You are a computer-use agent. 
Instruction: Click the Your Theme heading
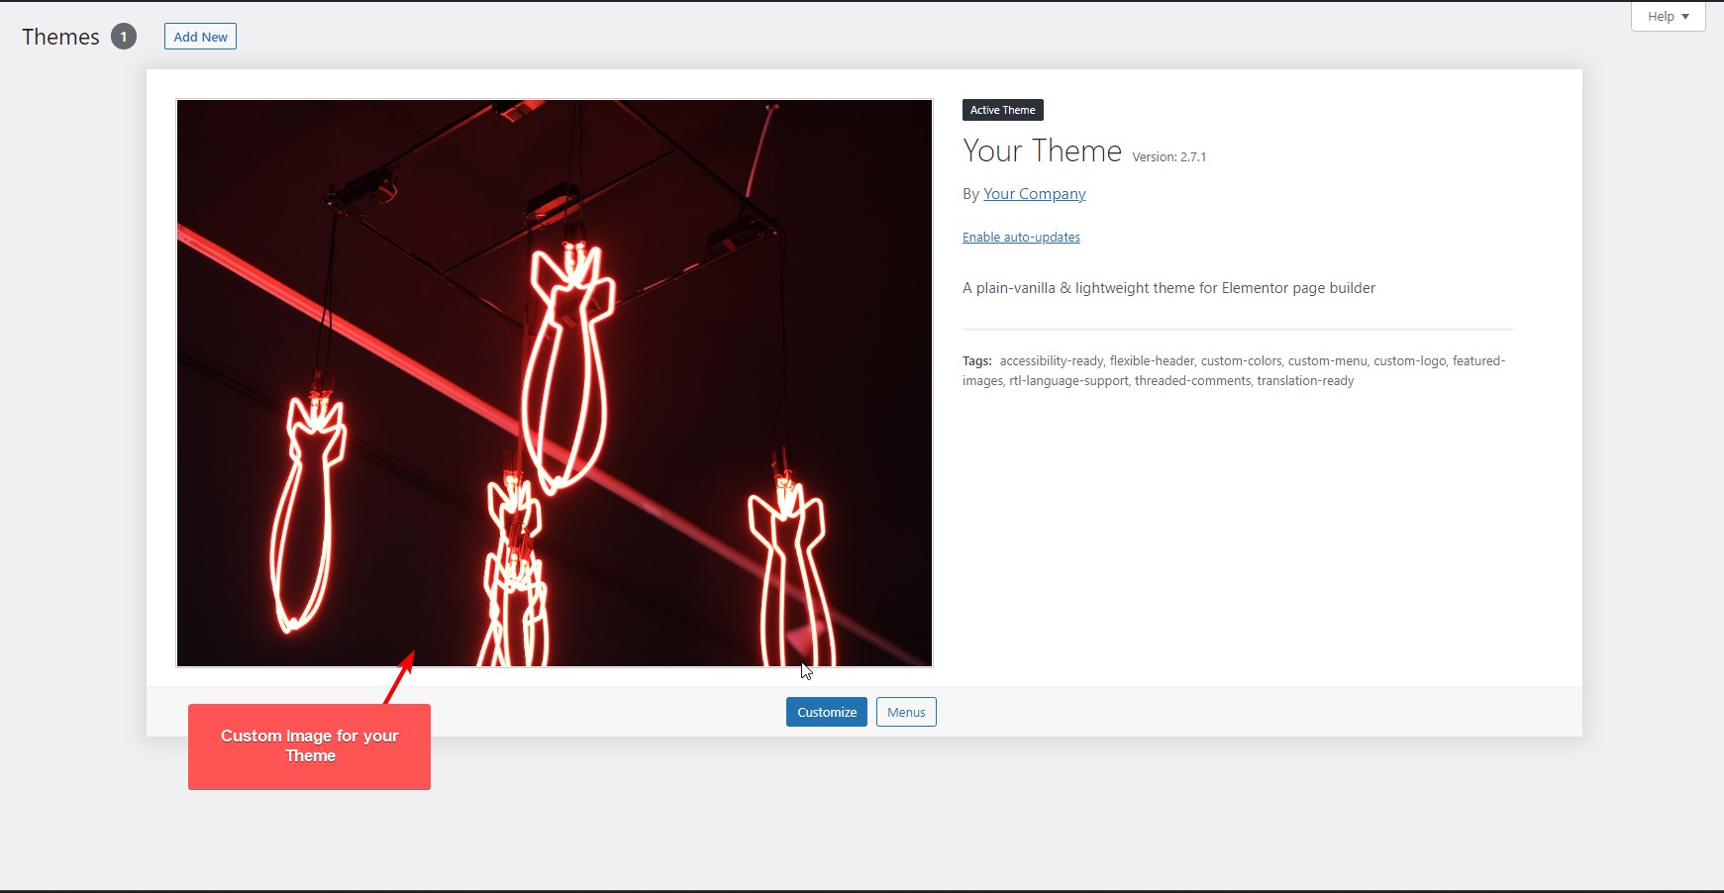[x=1041, y=150]
